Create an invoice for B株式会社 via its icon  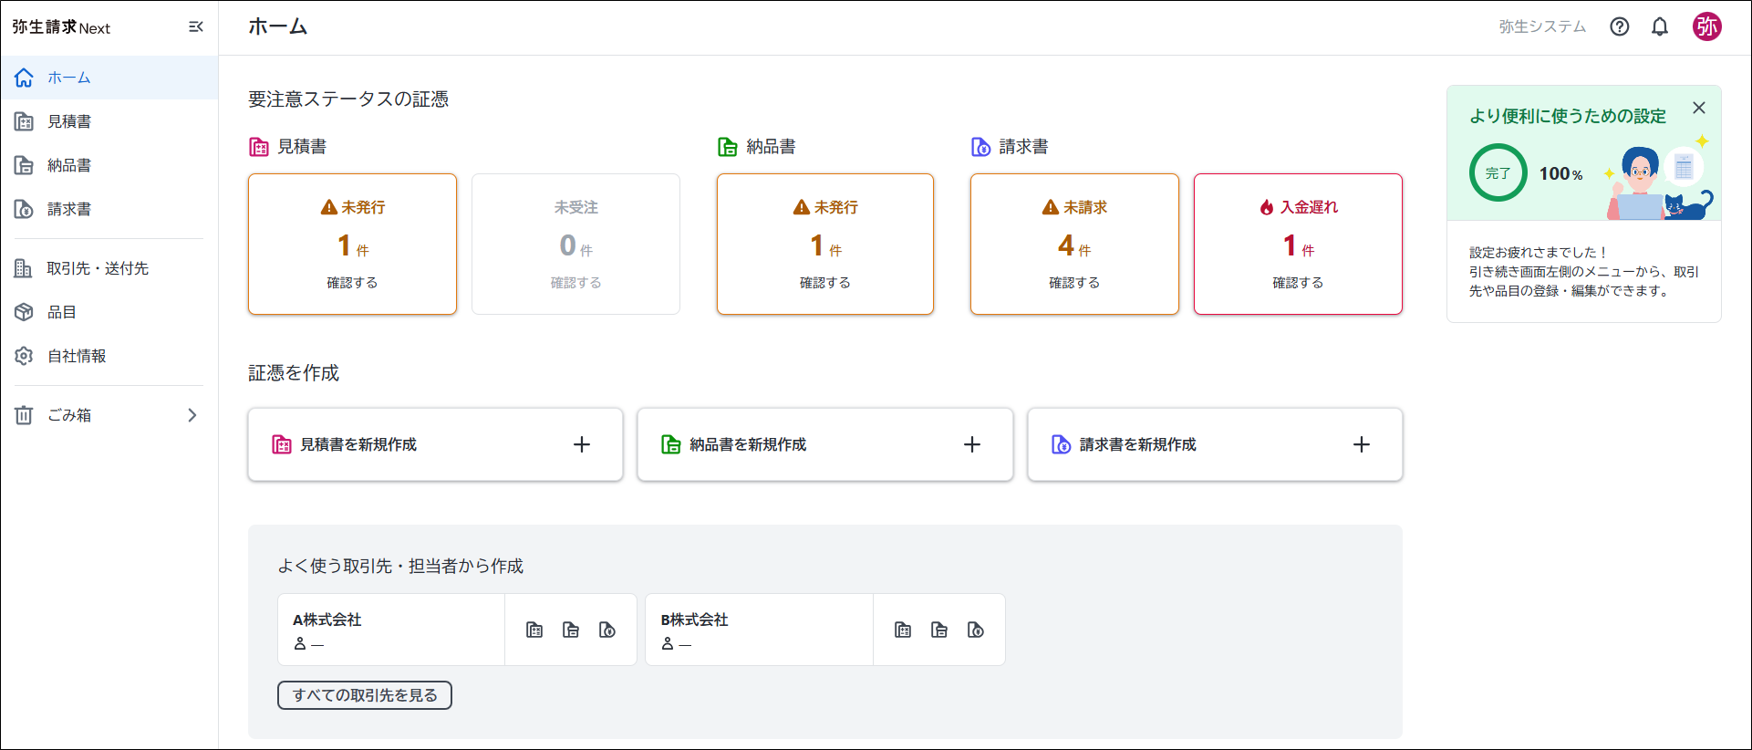tap(976, 630)
